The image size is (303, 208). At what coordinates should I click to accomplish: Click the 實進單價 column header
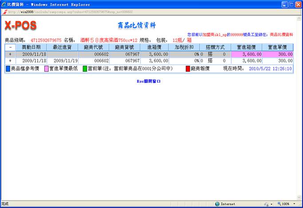tap(277, 47)
